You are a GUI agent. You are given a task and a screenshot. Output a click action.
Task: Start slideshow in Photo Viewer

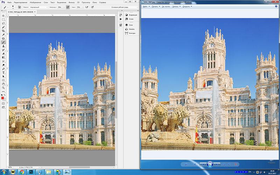[x=210, y=164]
